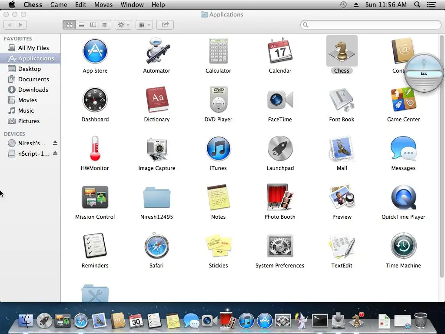Click the vertical scrollbar in Applications window

click(x=442, y=156)
